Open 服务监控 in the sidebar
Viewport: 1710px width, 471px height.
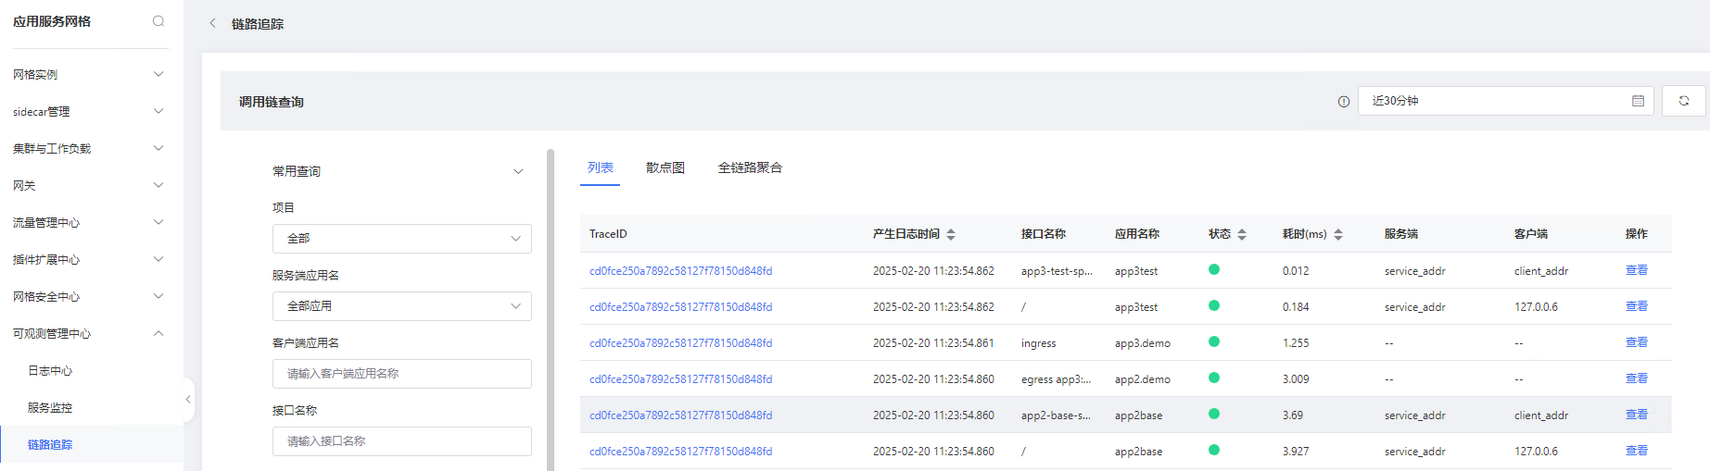pos(50,407)
